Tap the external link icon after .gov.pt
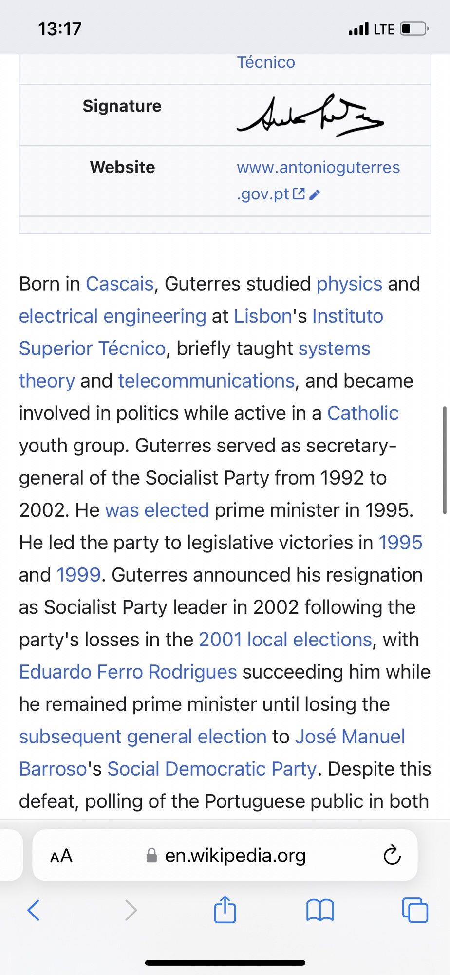 pyautogui.click(x=299, y=194)
